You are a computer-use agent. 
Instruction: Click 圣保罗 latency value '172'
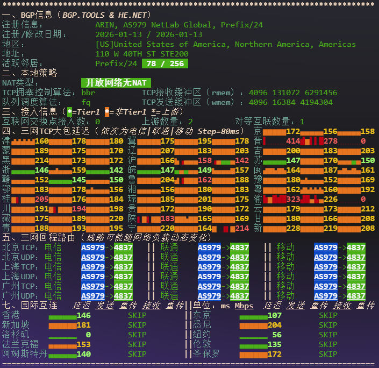(x=274, y=354)
